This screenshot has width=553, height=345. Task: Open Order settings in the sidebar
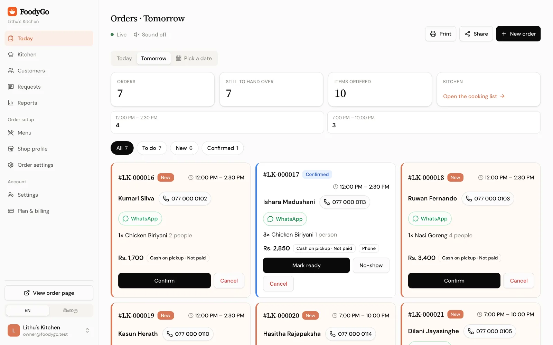49,165
